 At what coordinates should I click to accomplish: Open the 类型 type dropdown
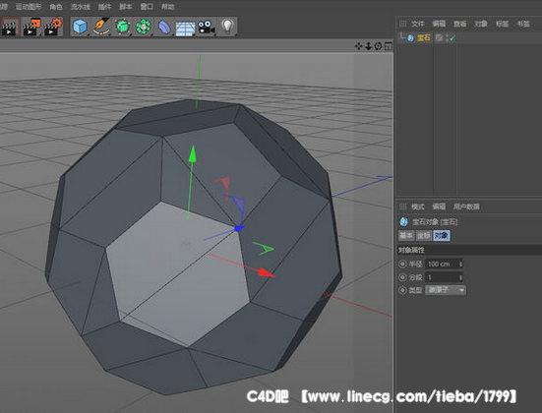click(x=446, y=290)
